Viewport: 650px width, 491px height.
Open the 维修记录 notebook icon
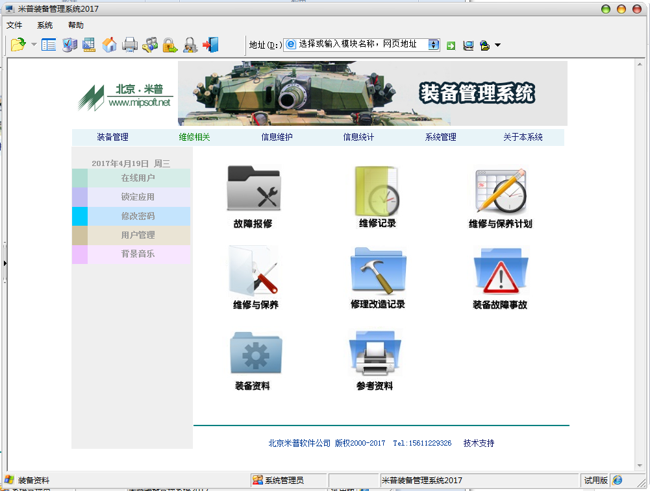[x=377, y=191]
